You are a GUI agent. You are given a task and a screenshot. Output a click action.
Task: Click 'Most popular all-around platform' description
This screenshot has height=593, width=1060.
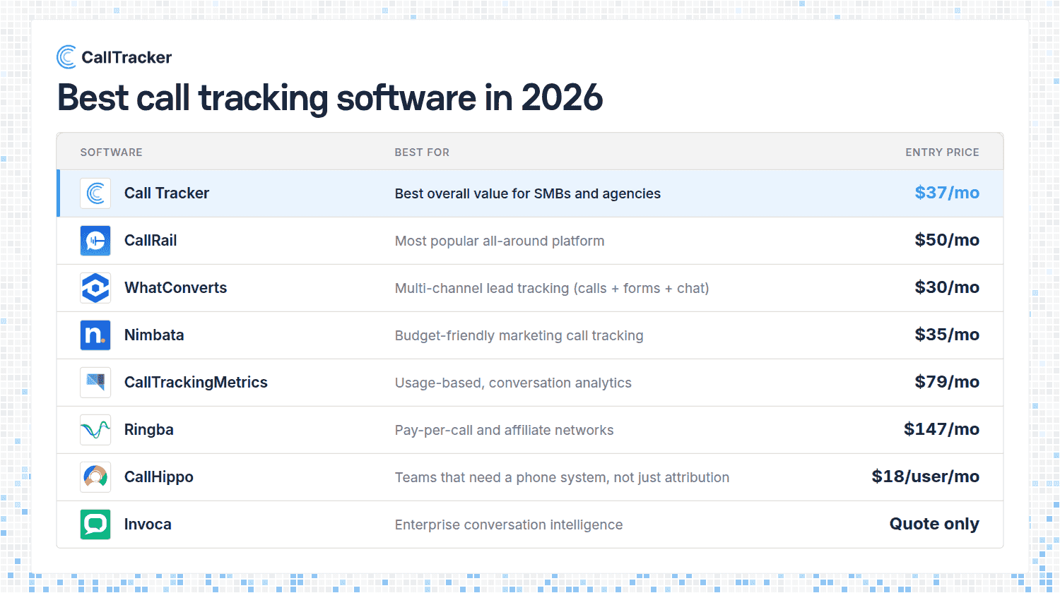500,241
